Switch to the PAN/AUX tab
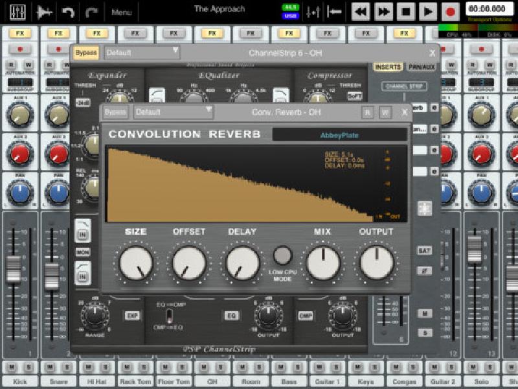The height and width of the screenshot is (389, 518). coord(422,67)
